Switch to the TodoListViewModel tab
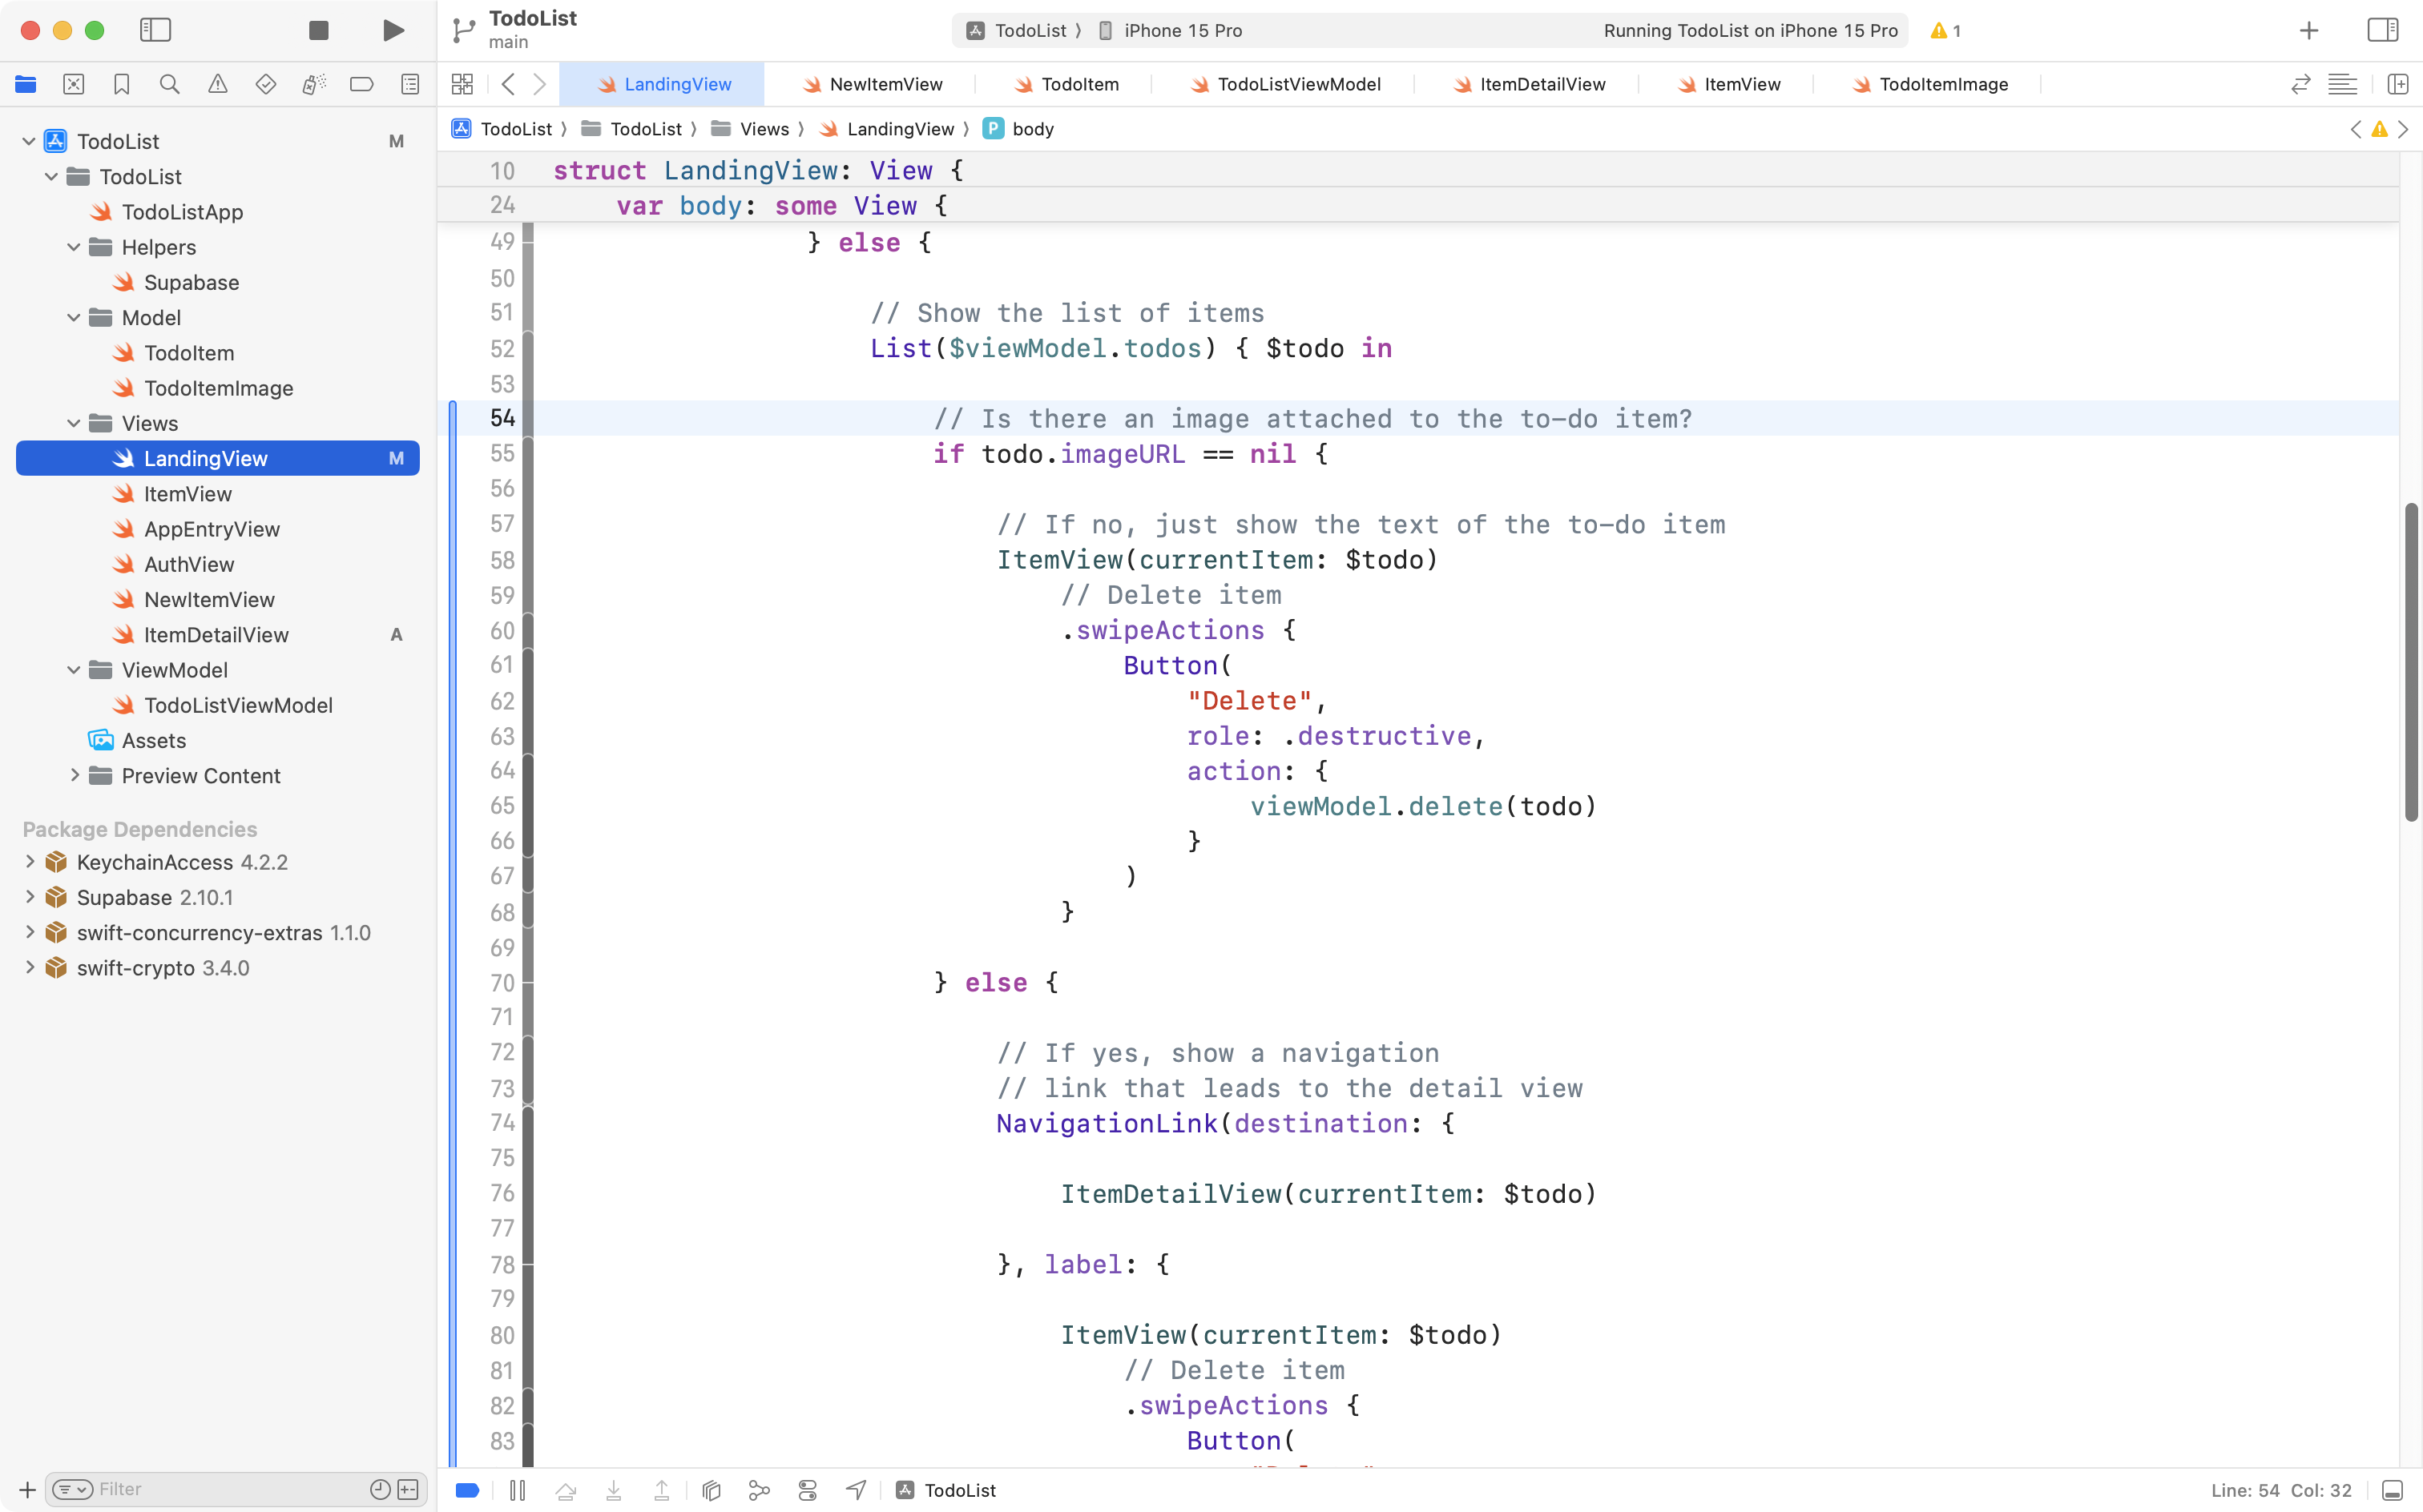The width and height of the screenshot is (2423, 1512). [x=1296, y=84]
